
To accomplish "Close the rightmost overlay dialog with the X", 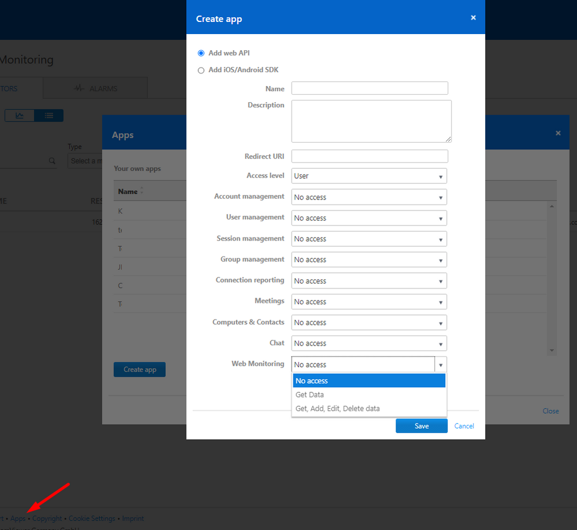I will 558,132.
